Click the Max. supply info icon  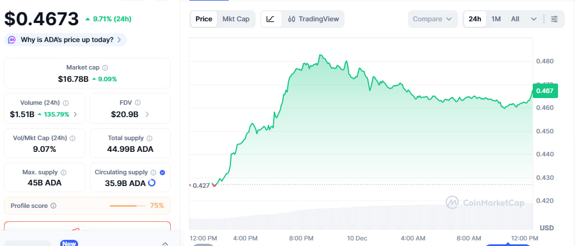click(x=63, y=173)
